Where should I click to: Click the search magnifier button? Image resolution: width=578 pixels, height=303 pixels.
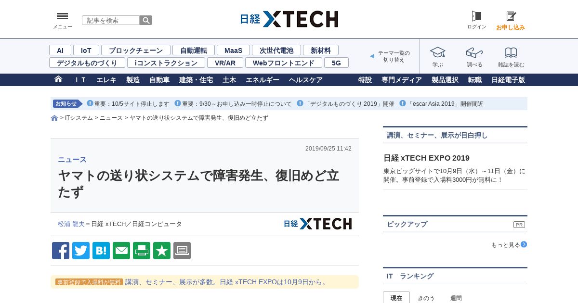coord(146,20)
